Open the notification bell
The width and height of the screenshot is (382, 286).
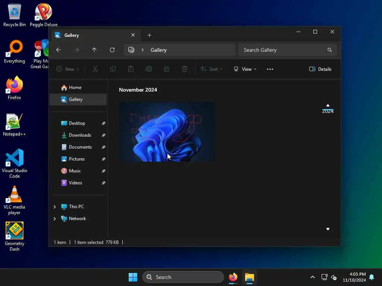372,277
